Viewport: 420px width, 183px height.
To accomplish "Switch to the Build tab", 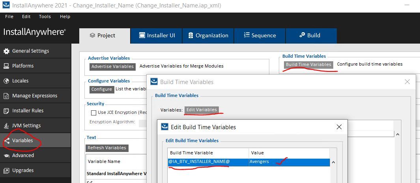I will coord(311,36).
